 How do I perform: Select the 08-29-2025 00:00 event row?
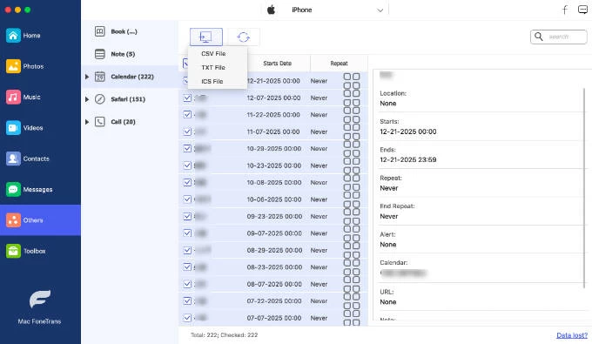pos(273,250)
